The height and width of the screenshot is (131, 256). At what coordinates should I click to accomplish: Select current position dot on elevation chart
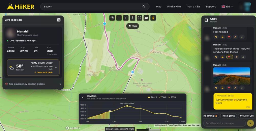110,111
